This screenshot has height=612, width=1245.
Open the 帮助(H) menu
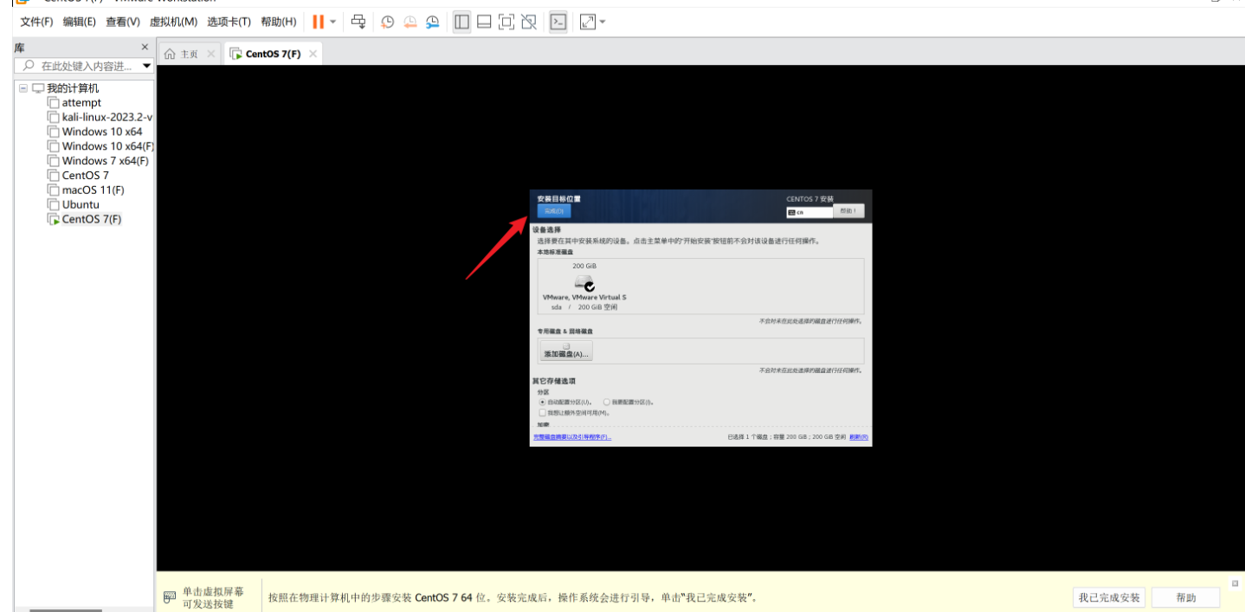pos(278,22)
